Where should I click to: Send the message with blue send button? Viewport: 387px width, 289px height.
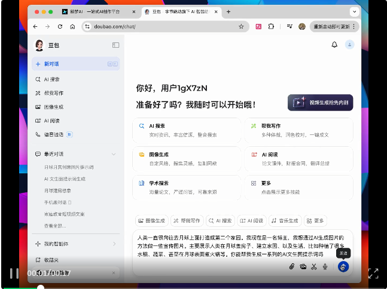coord(343,266)
